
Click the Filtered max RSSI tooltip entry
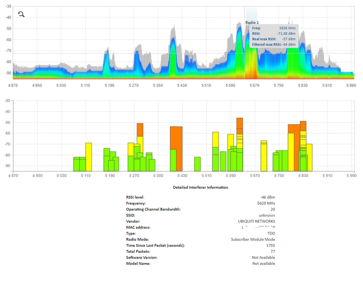[270, 44]
